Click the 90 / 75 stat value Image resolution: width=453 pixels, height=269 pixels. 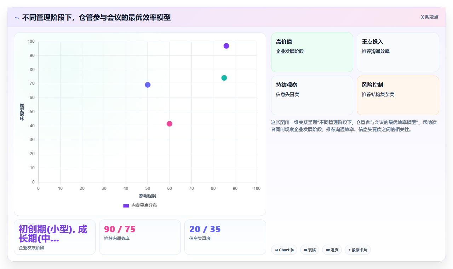click(x=120, y=229)
